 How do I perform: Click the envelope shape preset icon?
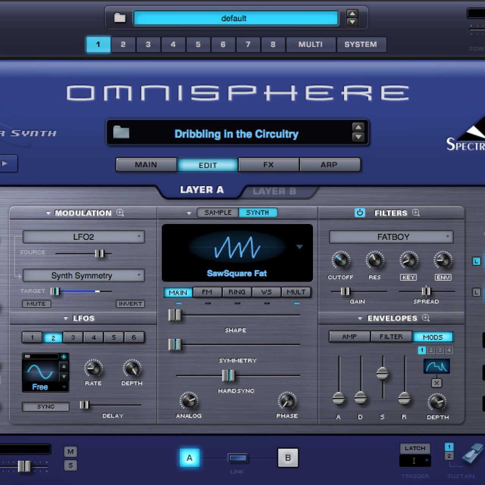point(436,366)
